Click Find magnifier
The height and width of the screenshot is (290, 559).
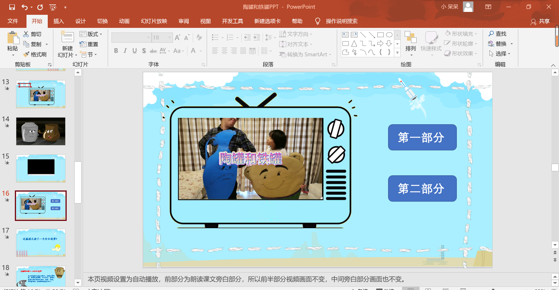tap(498, 34)
